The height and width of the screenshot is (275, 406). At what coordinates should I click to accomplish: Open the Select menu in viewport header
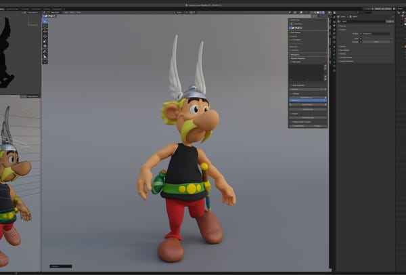click(x=72, y=12)
